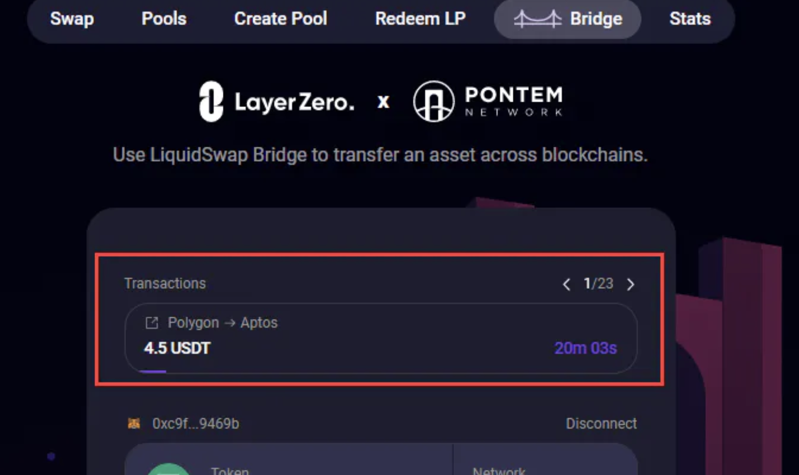
Task: Open the transaction external link icon
Action: tap(152, 322)
